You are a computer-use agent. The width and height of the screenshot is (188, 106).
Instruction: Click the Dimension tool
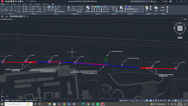point(74,8)
